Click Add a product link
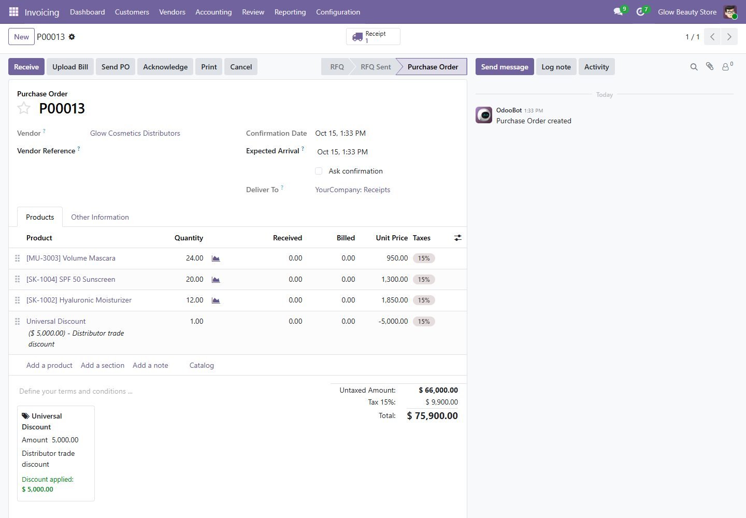Viewport: 746px width, 518px height. coord(49,365)
